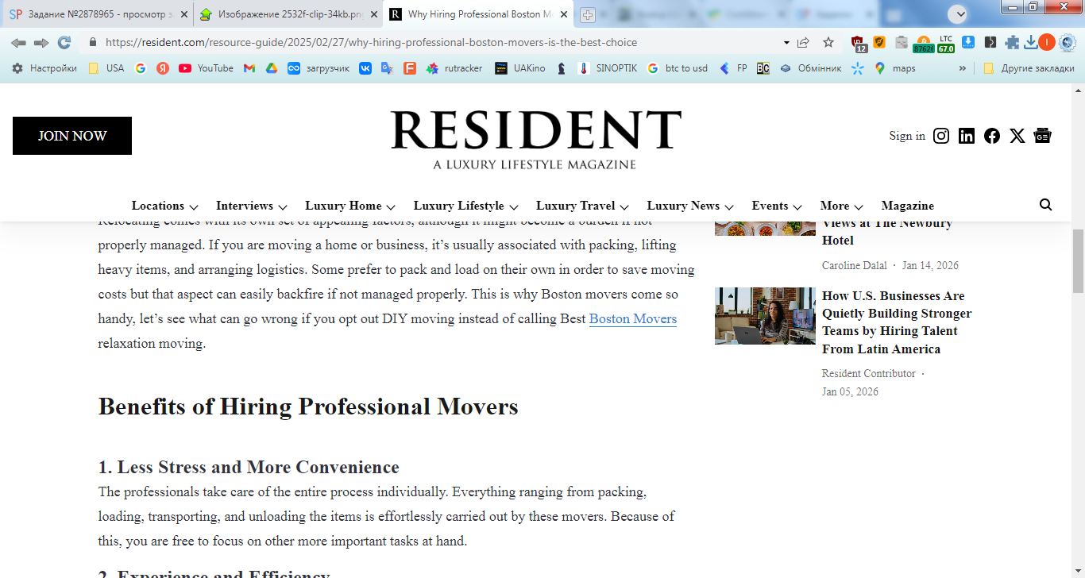This screenshot has height=578, width=1085.
Task: Visit the Resident Facebook icon
Action: pos(992,136)
